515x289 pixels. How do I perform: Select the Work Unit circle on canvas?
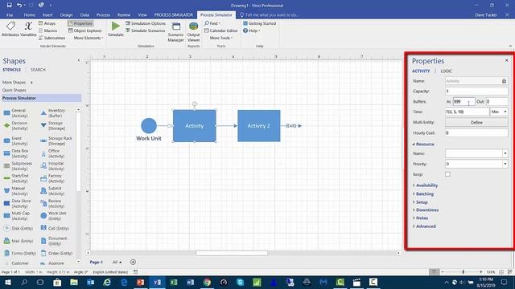tap(149, 126)
